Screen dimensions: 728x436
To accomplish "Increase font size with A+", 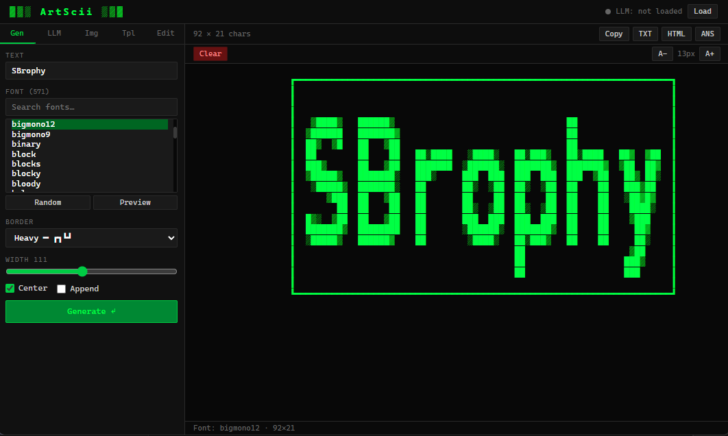I will [x=709, y=54].
